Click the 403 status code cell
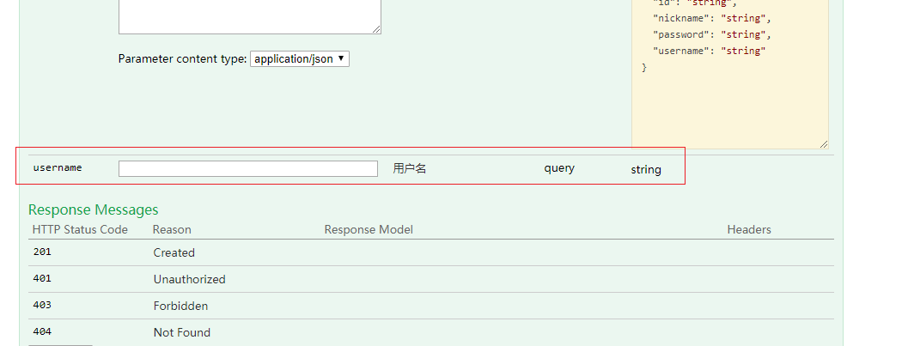Image resolution: width=908 pixels, height=346 pixels. 42,305
